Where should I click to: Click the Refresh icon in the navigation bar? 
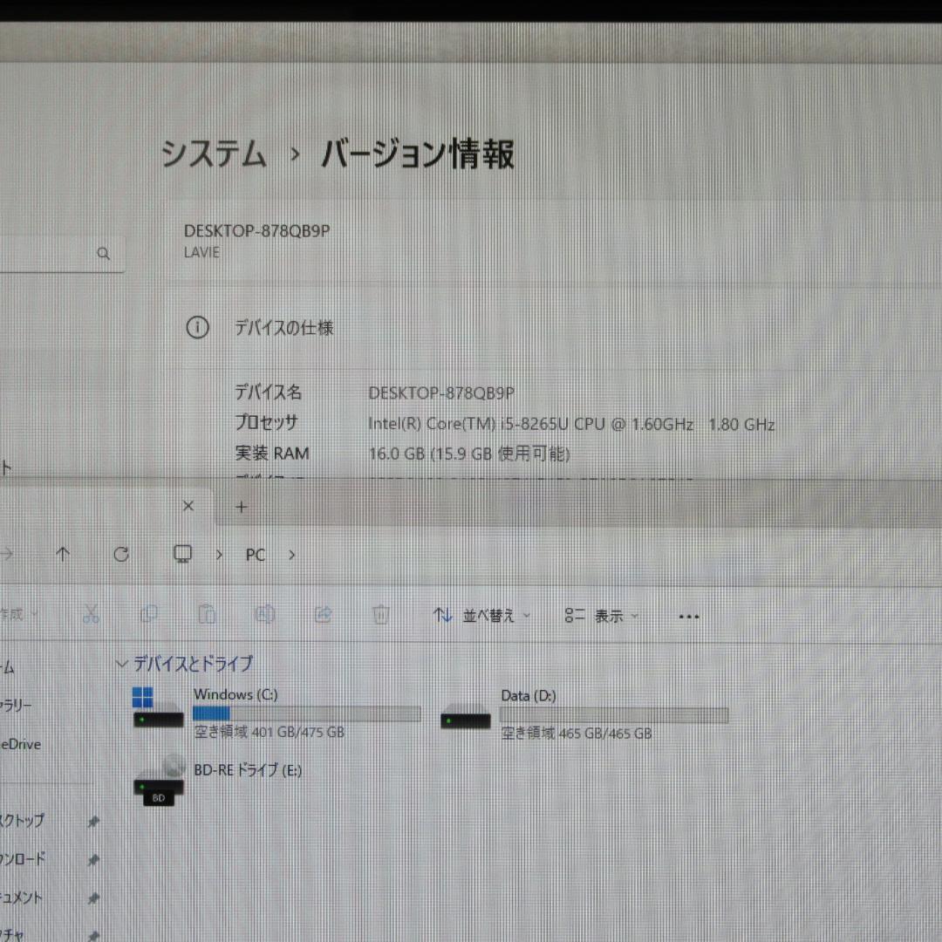point(122,555)
